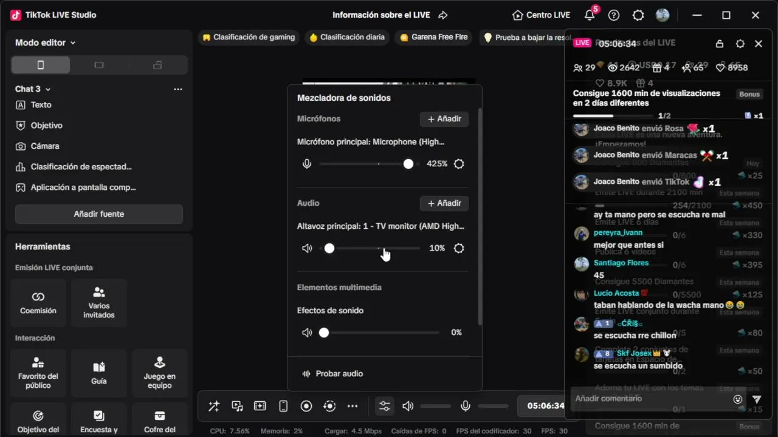Click the pereyra_ivann username
Viewport: 778px width, 437px height.
pyautogui.click(x=618, y=232)
